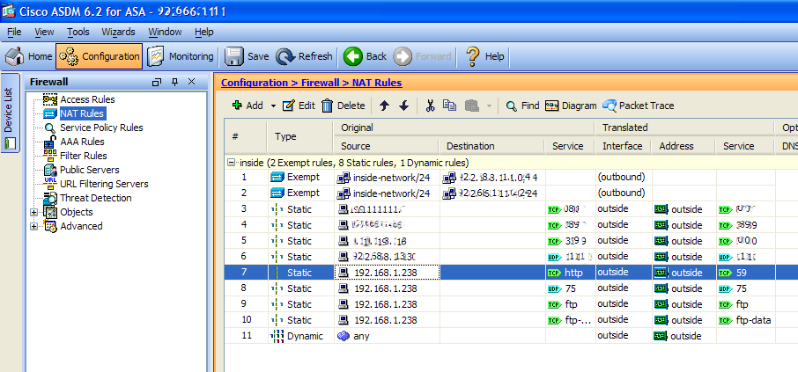Image resolution: width=798 pixels, height=372 pixels.
Task: Find a rule with Find button
Action: [x=522, y=106]
